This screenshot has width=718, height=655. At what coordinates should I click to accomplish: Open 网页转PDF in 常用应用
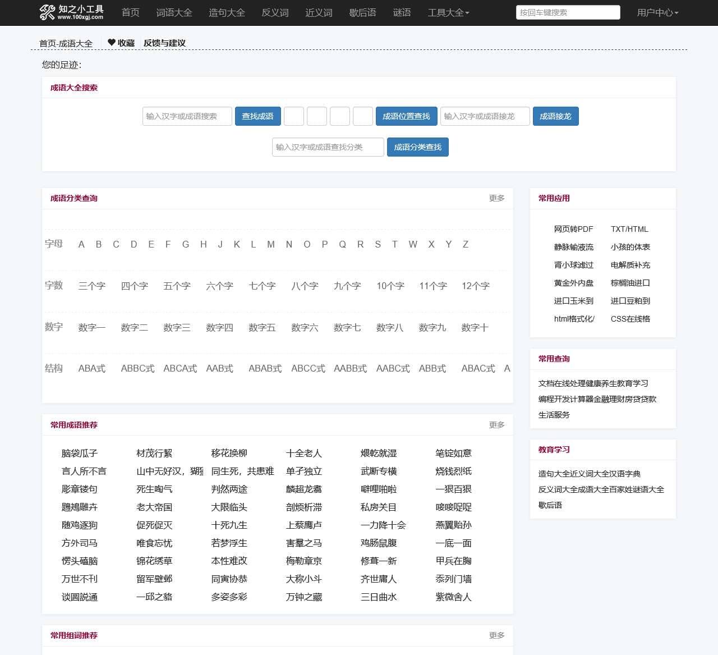(573, 229)
